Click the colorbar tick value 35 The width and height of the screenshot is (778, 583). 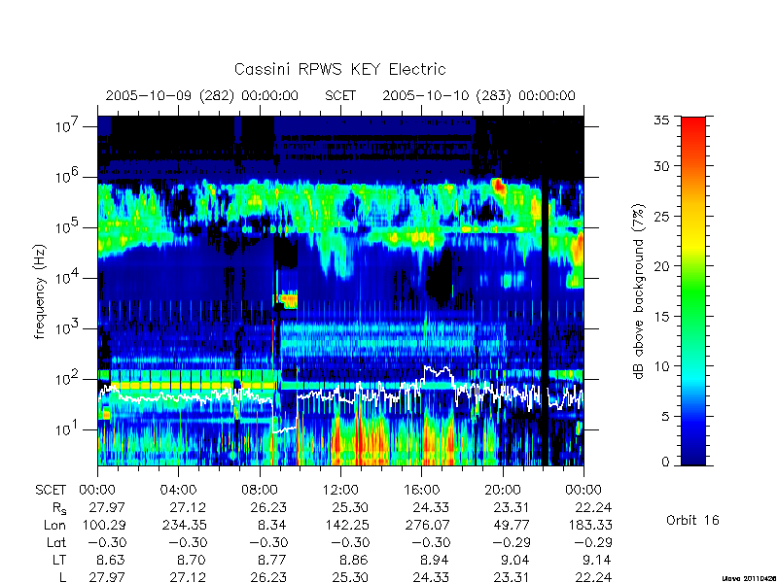pyautogui.click(x=661, y=120)
